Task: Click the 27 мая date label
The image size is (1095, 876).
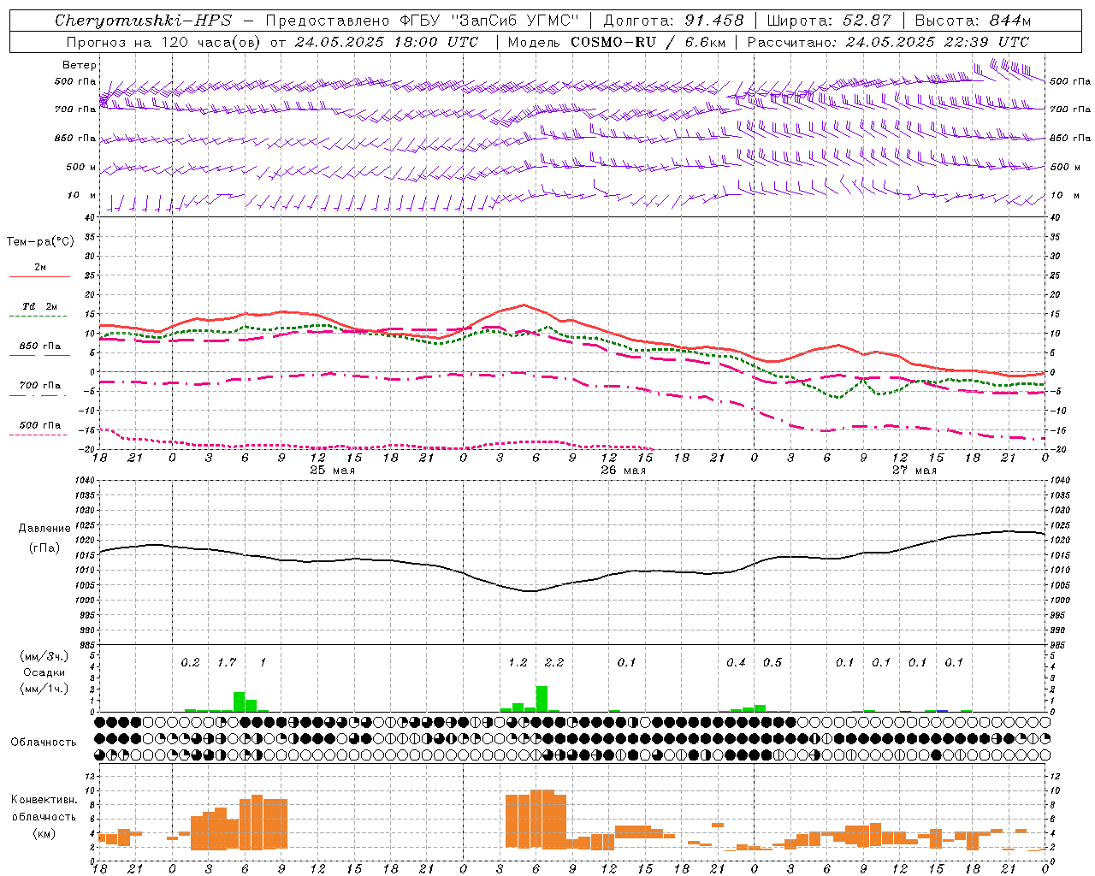Action: (x=914, y=470)
